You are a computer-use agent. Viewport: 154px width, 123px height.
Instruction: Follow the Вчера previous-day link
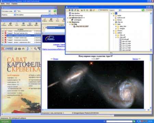click(x=56, y=59)
